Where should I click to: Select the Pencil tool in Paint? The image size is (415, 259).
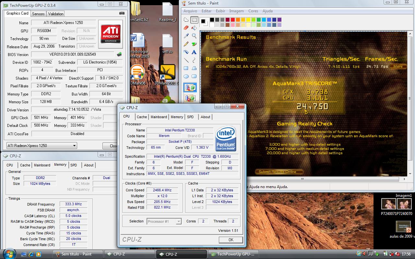pyautogui.click(x=186, y=44)
